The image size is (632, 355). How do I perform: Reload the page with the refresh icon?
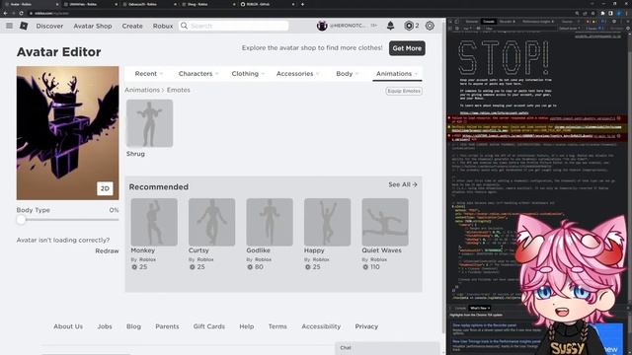tap(22, 13)
